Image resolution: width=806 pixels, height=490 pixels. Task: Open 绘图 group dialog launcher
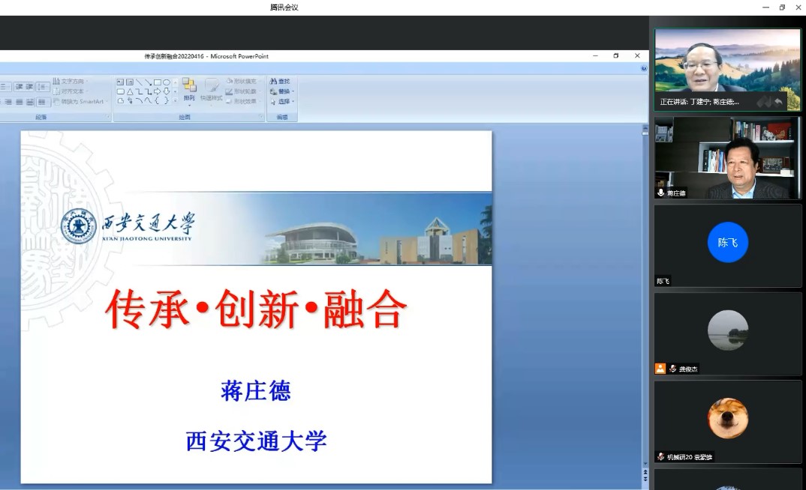pos(261,117)
